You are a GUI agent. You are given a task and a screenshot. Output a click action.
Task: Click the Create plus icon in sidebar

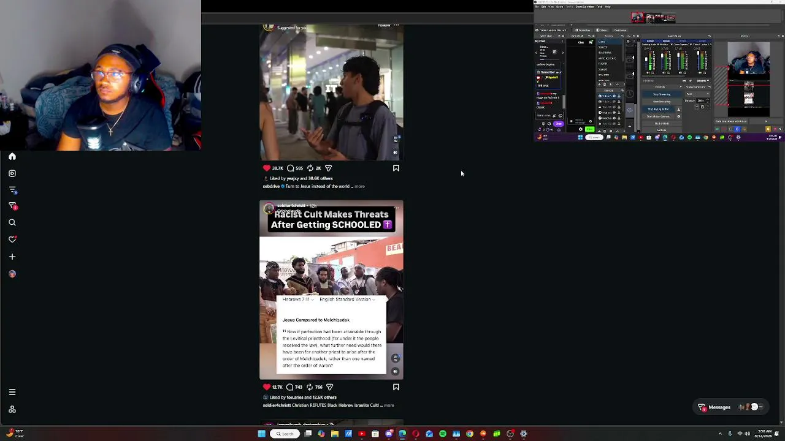12,257
